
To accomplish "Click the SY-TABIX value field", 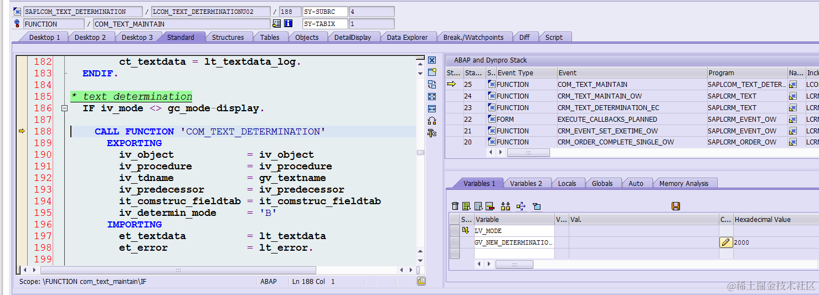I will [372, 24].
